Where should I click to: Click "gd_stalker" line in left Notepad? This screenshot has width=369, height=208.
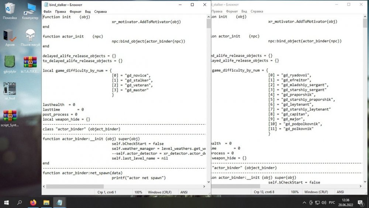132,80
